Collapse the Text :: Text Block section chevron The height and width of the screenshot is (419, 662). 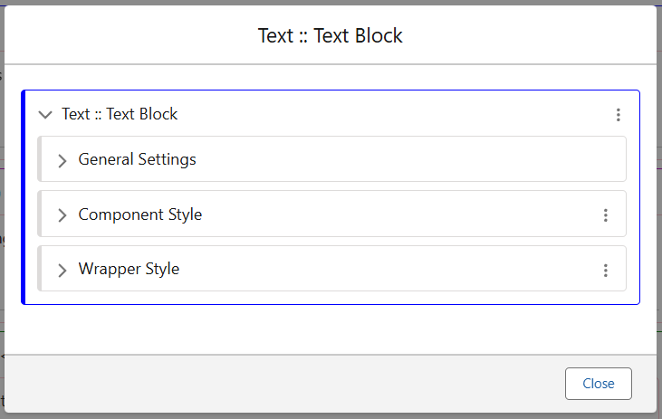click(x=45, y=115)
